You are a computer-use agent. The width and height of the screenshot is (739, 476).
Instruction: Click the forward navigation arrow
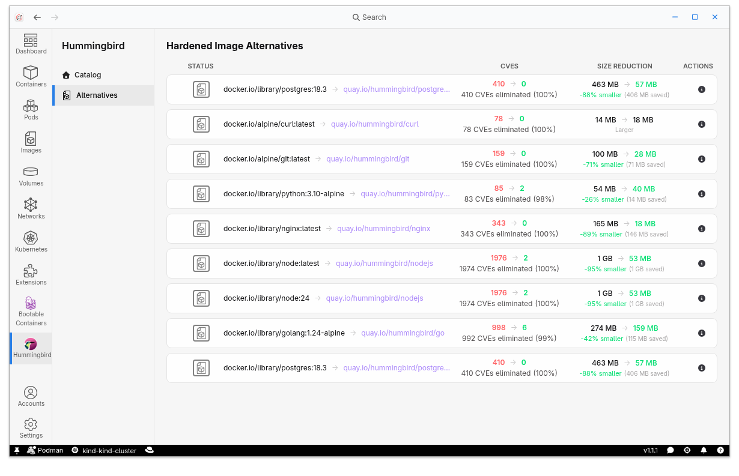click(55, 17)
